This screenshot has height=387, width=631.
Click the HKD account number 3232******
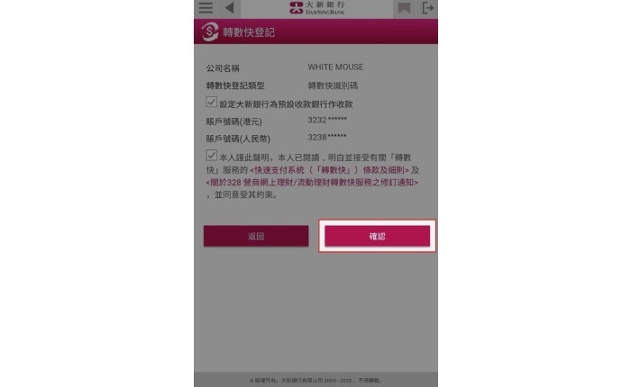tap(327, 120)
